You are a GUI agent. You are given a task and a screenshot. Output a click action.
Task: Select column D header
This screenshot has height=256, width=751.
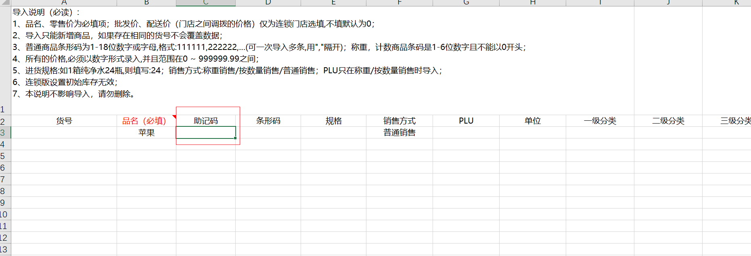pyautogui.click(x=268, y=3)
